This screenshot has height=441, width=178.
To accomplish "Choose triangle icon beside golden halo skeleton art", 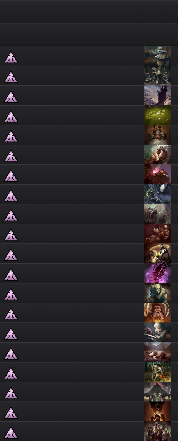I will (11, 255).
